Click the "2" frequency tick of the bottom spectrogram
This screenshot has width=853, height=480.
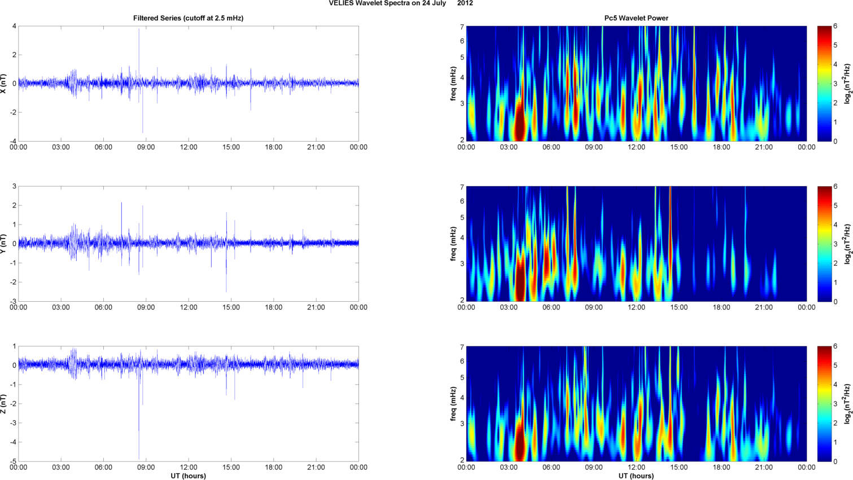coord(462,460)
